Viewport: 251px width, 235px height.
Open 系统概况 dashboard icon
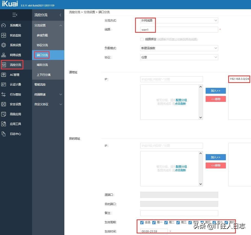pos(4,25)
